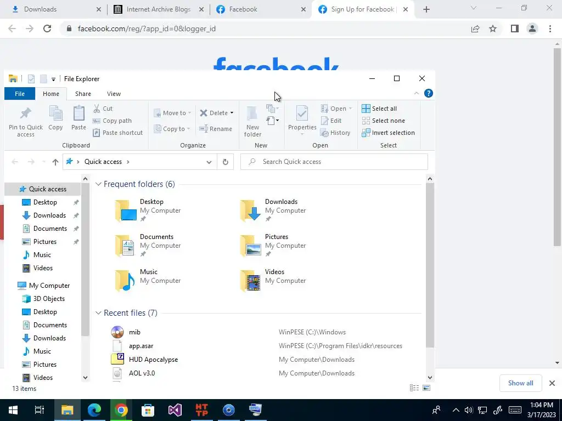562x421 pixels.
Task: Select 3D Objects in navigation pane
Action: click(x=44, y=299)
